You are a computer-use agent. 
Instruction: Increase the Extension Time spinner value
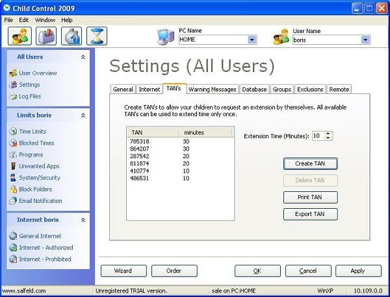tap(328, 134)
